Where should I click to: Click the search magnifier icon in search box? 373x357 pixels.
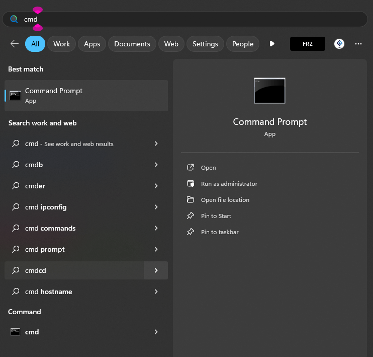pos(14,19)
